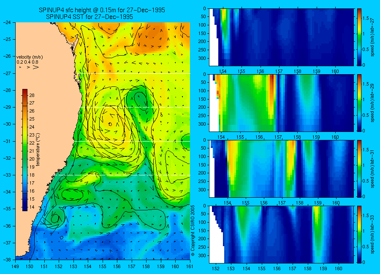Select the 'speed (m/s) lat=-27' axis label

point(372,37)
